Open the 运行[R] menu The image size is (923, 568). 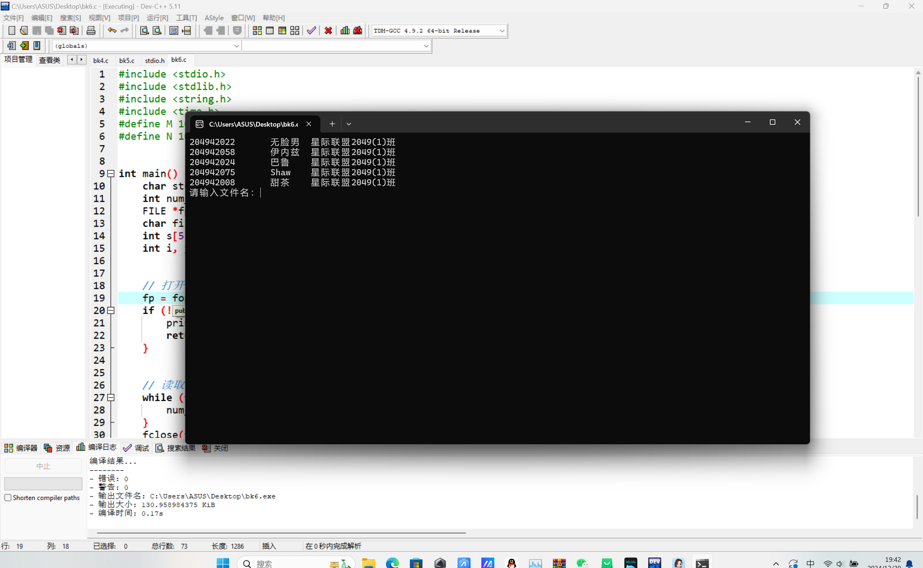click(x=157, y=18)
